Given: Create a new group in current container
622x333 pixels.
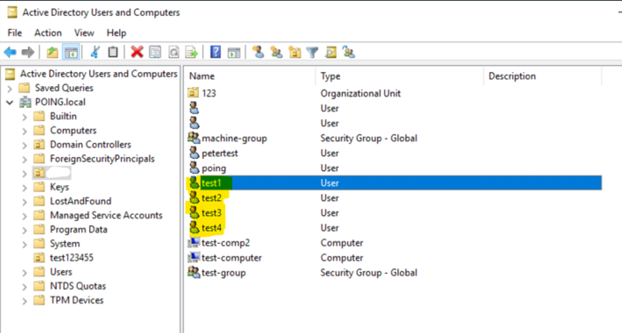Looking at the screenshot, I should (x=276, y=52).
